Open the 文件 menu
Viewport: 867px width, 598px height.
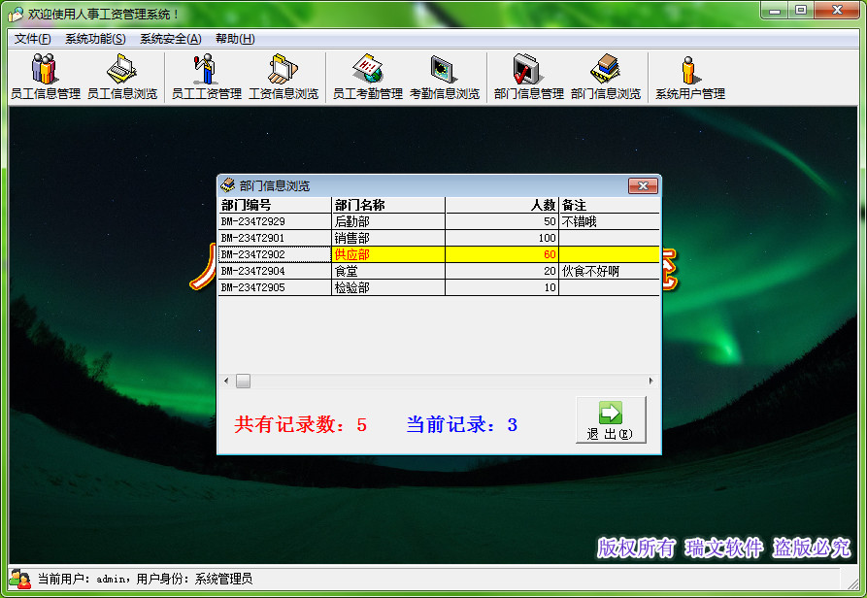tap(32, 38)
